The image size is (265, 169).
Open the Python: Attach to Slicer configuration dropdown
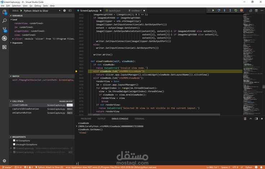(x=41, y=11)
